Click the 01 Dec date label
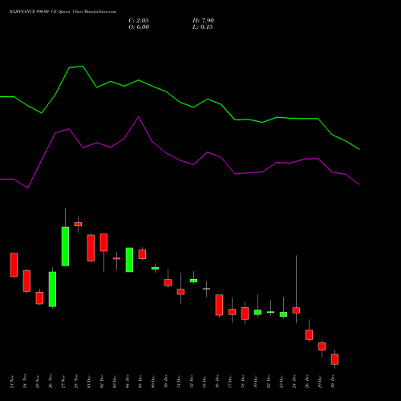The height and width of the screenshot is (401, 401). pyautogui.click(x=89, y=382)
